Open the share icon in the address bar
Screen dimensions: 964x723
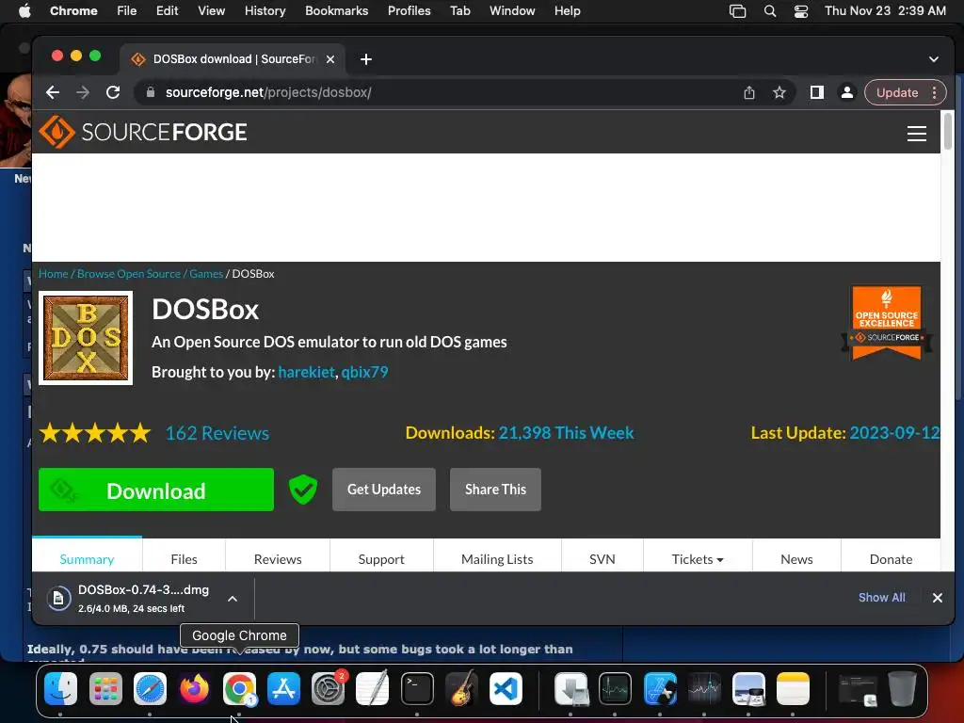click(x=748, y=93)
